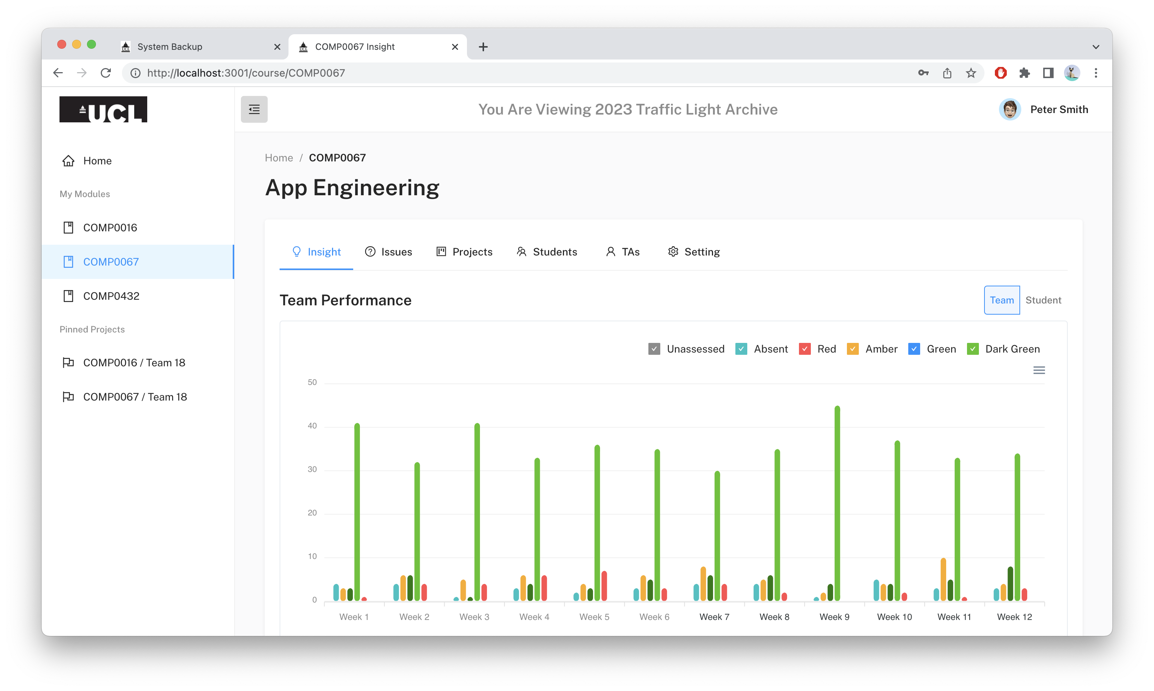Toggle the Red legend checkbox
The image size is (1154, 691).
coord(805,349)
